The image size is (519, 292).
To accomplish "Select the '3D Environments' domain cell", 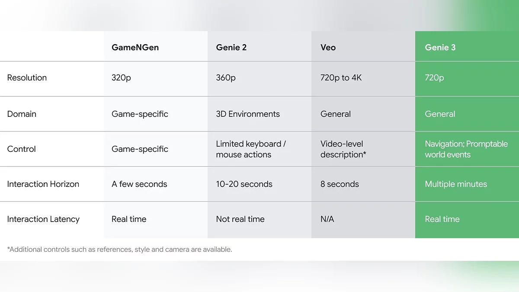I will click(248, 114).
